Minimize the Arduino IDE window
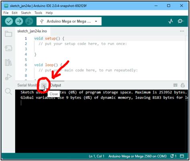The height and width of the screenshot is (161, 190). click(156, 6)
